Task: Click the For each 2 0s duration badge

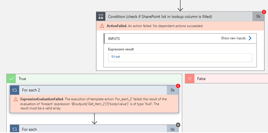Action: 173,90
